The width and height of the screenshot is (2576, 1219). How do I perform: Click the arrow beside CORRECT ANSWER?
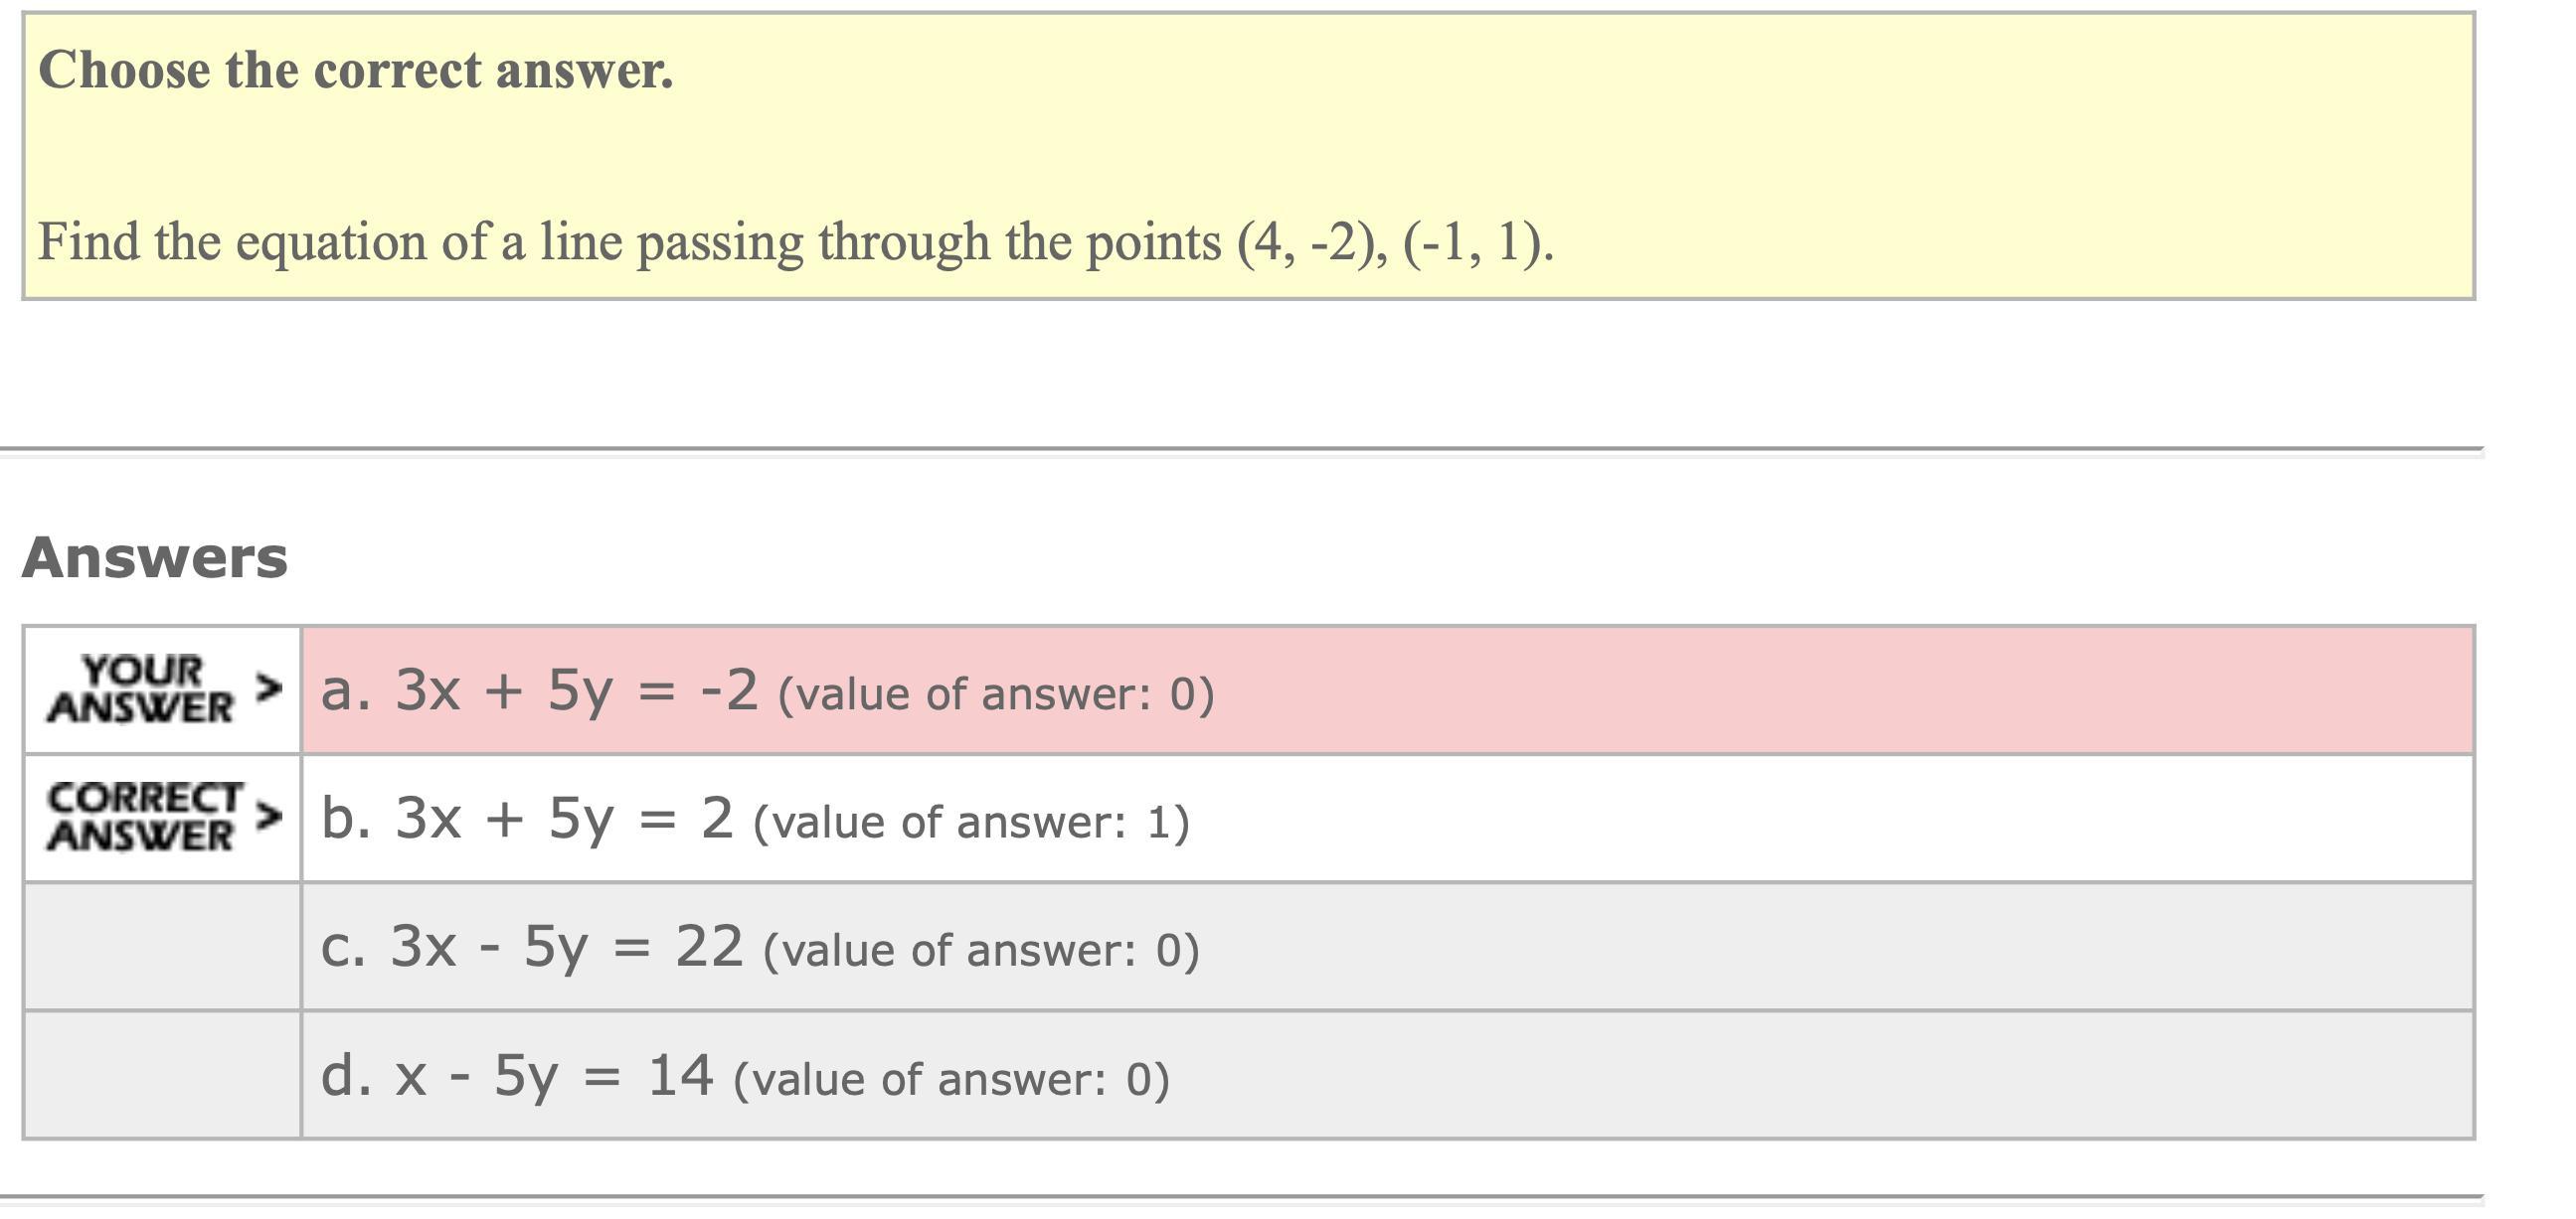(268, 817)
